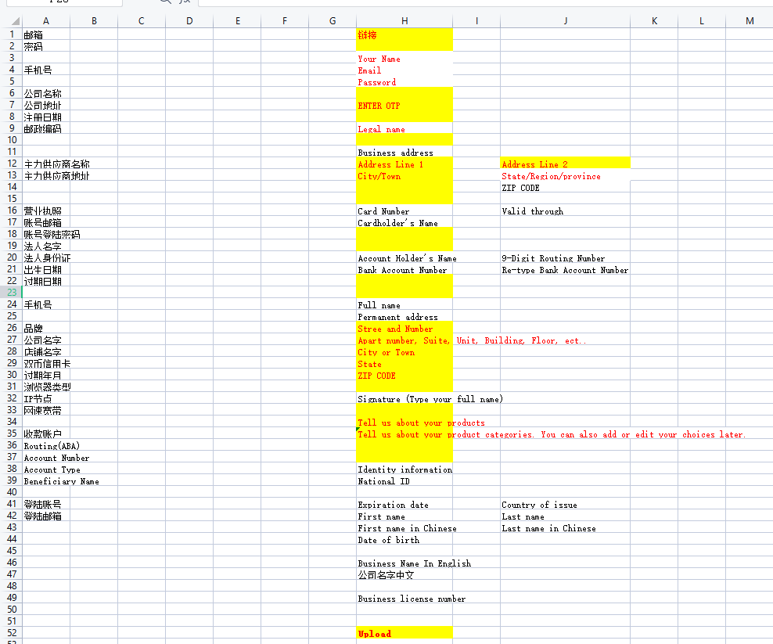This screenshot has height=644, width=773.
Task: Select the '公司名称' cell
Action: [46, 93]
